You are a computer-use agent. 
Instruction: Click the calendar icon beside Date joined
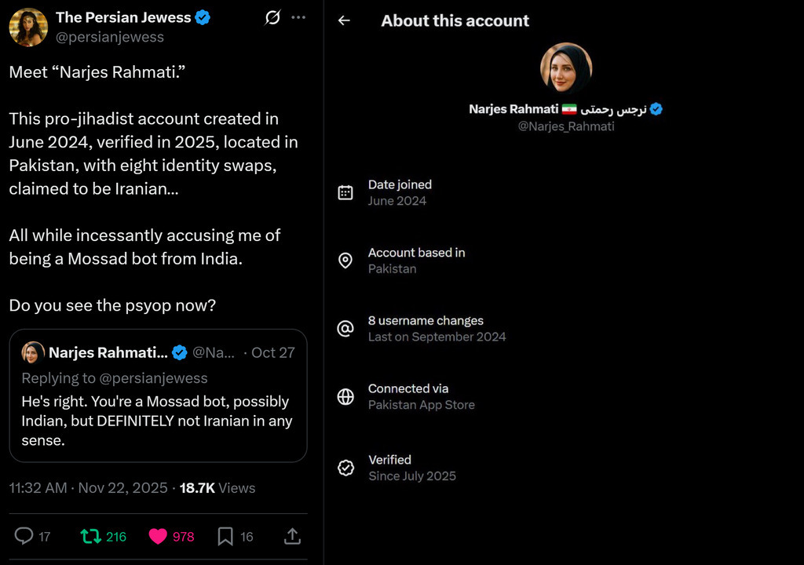tap(345, 192)
